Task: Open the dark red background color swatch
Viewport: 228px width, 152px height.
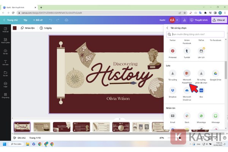Action: 15,28
